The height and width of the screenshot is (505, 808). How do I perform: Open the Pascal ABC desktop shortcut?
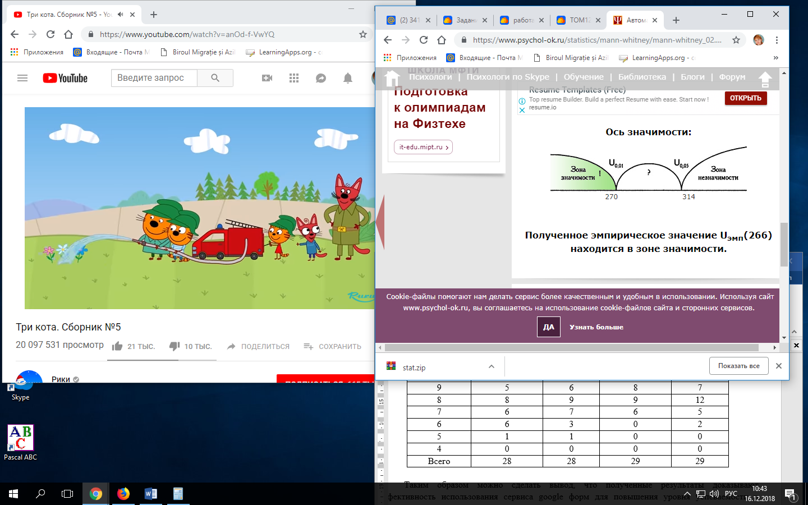tap(21, 443)
